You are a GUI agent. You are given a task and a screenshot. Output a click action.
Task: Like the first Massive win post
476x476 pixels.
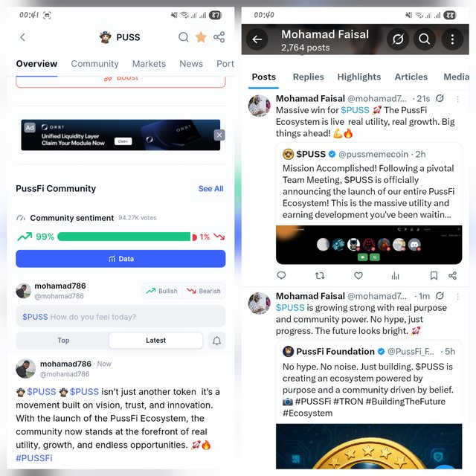(x=358, y=276)
